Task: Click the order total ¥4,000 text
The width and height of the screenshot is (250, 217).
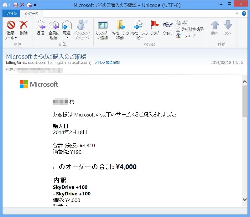Action: coord(126,167)
